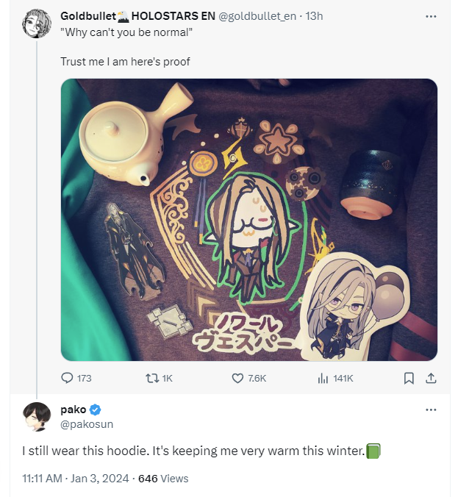Open more options menu on pako's tweet

(x=431, y=410)
